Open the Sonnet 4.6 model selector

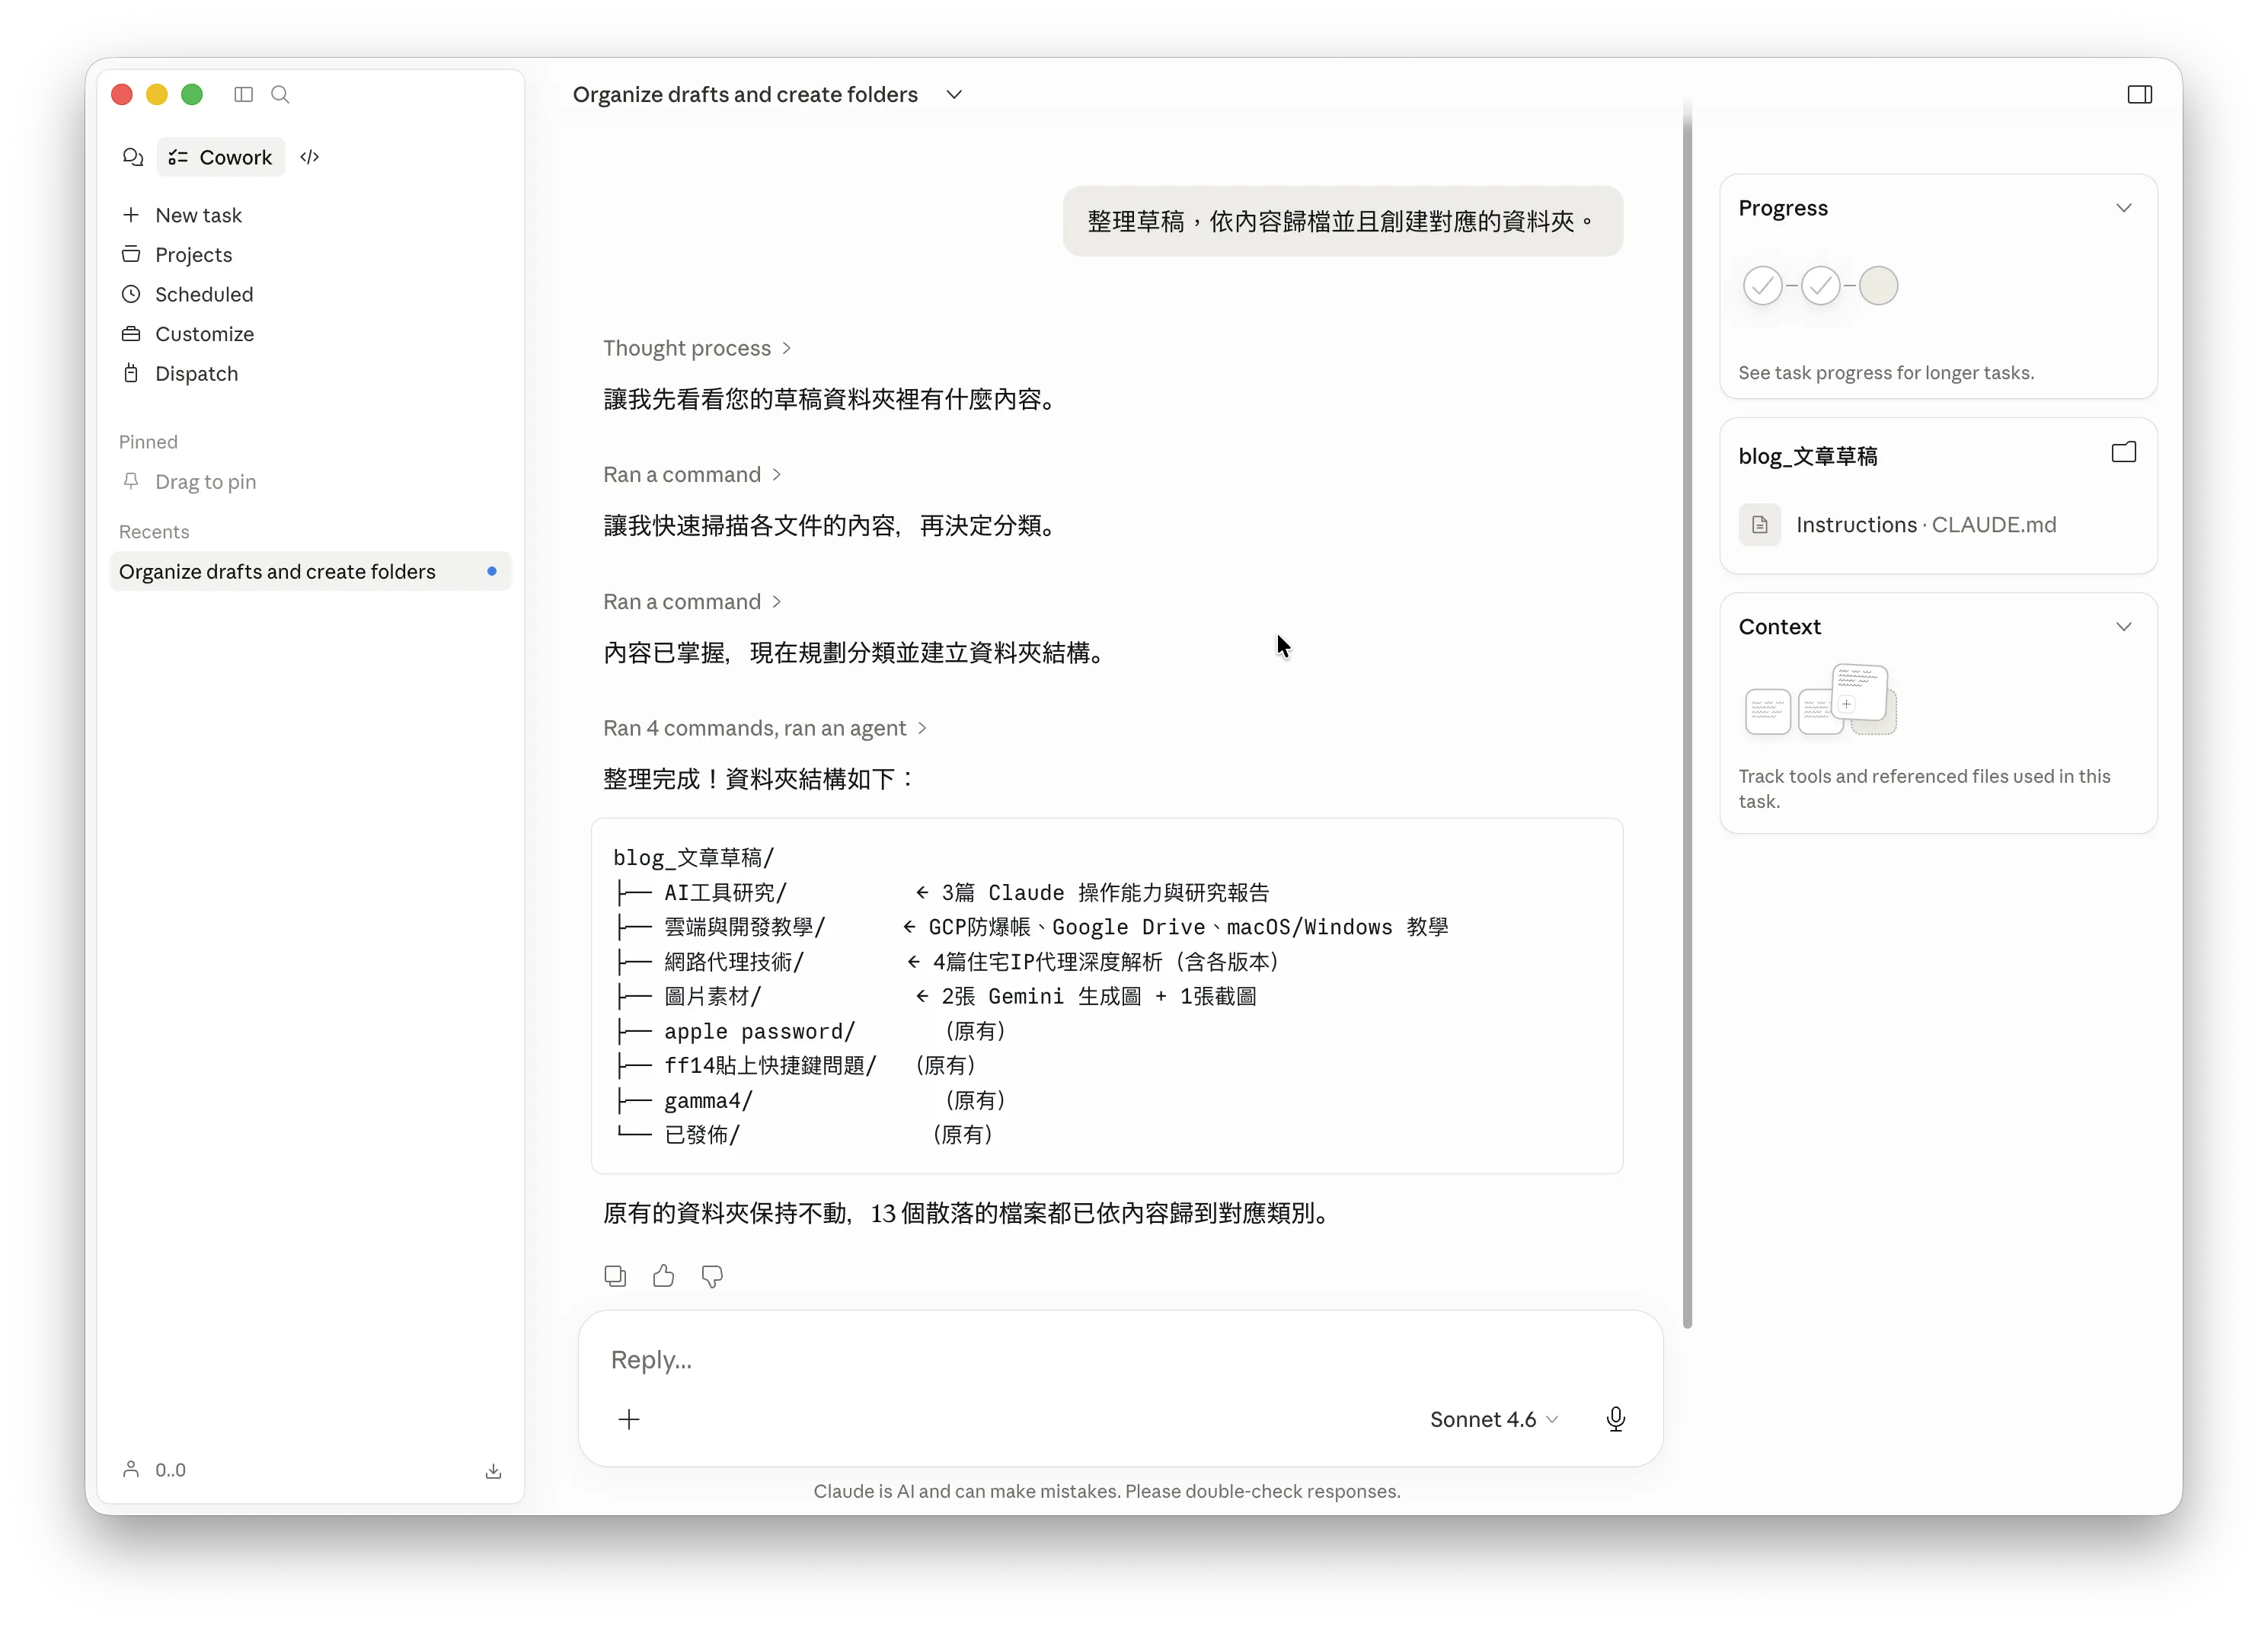coord(1493,1419)
